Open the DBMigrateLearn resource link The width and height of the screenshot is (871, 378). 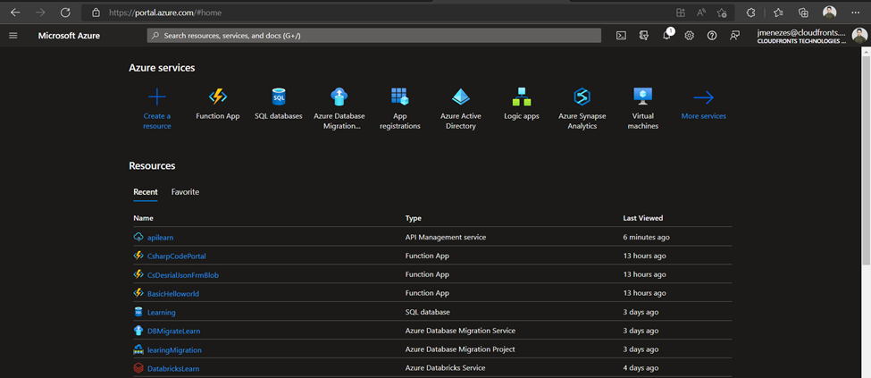click(173, 331)
